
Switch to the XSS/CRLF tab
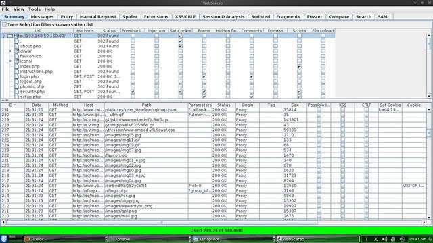pos(185,16)
